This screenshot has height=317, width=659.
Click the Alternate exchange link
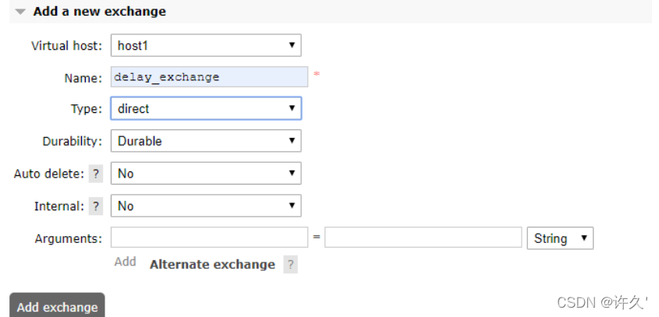(x=212, y=264)
